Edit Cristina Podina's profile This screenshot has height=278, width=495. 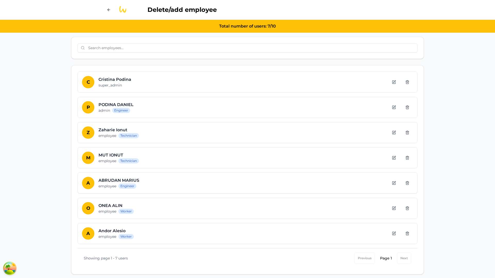(x=394, y=82)
